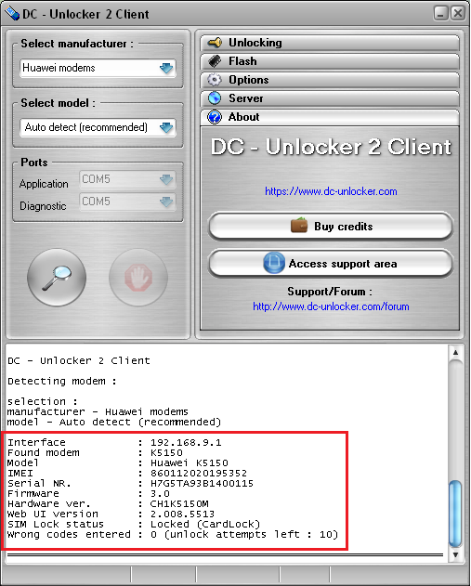Image resolution: width=471 pixels, height=586 pixels.
Task: Click the Buy credits button
Action: point(331,227)
